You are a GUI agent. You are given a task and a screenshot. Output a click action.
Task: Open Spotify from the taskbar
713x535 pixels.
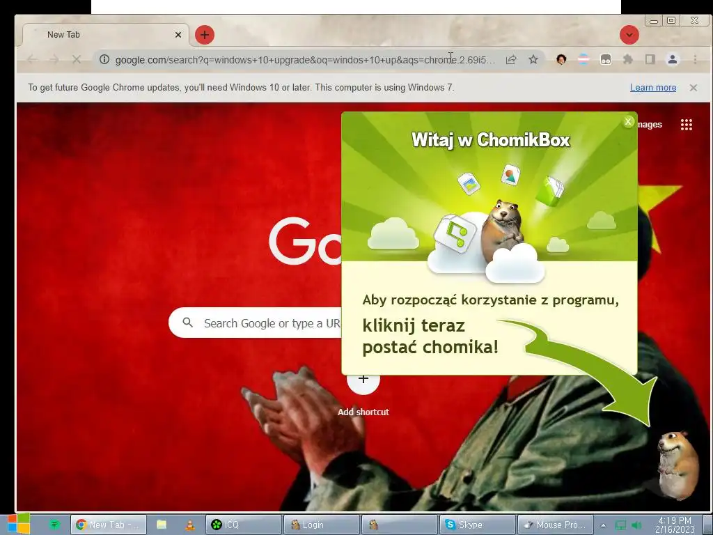(54, 525)
